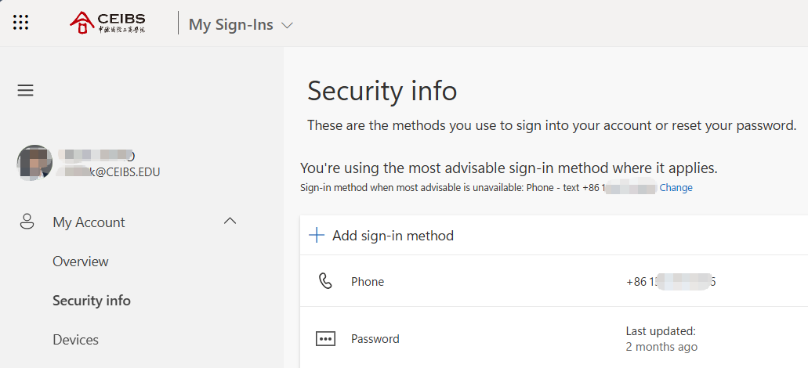
Task: Open the app launcher waffle grid
Action: pos(21,23)
